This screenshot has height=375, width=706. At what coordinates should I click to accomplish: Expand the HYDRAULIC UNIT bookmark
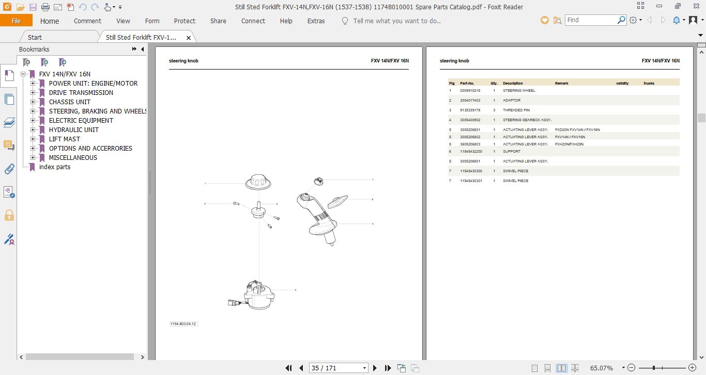[33, 129]
